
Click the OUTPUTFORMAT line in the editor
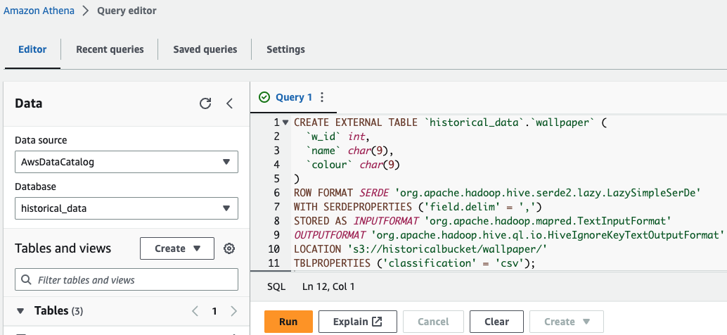click(508, 235)
